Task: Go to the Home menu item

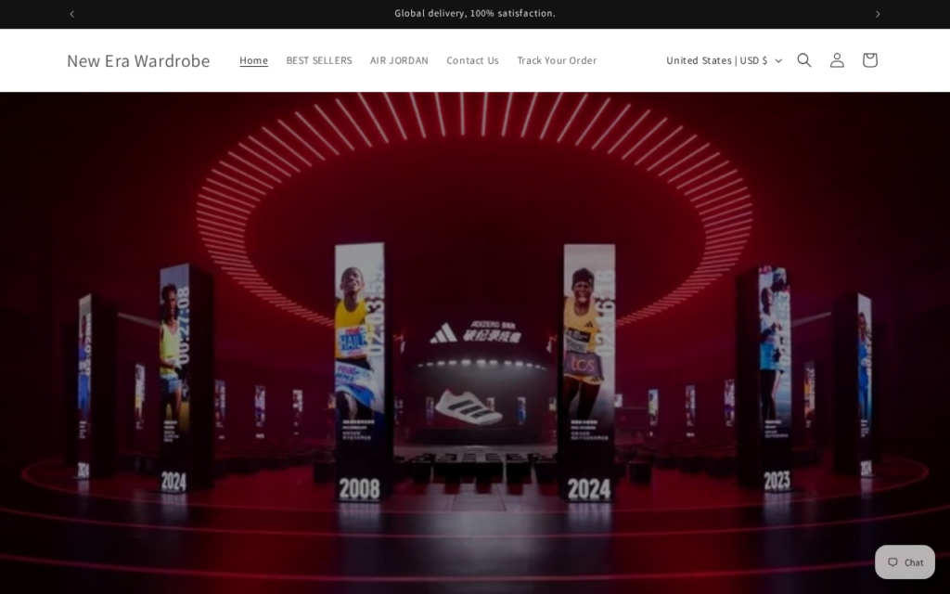Action: pyautogui.click(x=253, y=60)
